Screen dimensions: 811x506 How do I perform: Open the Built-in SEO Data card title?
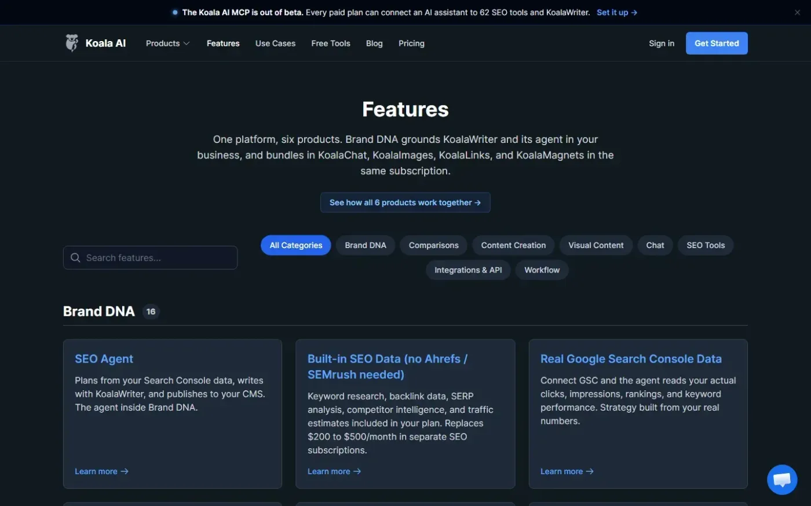point(388,367)
